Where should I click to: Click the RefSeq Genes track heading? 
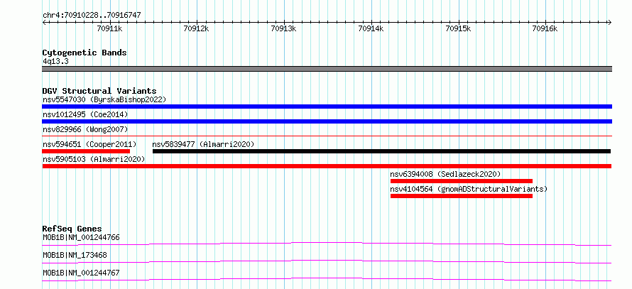pos(72,229)
